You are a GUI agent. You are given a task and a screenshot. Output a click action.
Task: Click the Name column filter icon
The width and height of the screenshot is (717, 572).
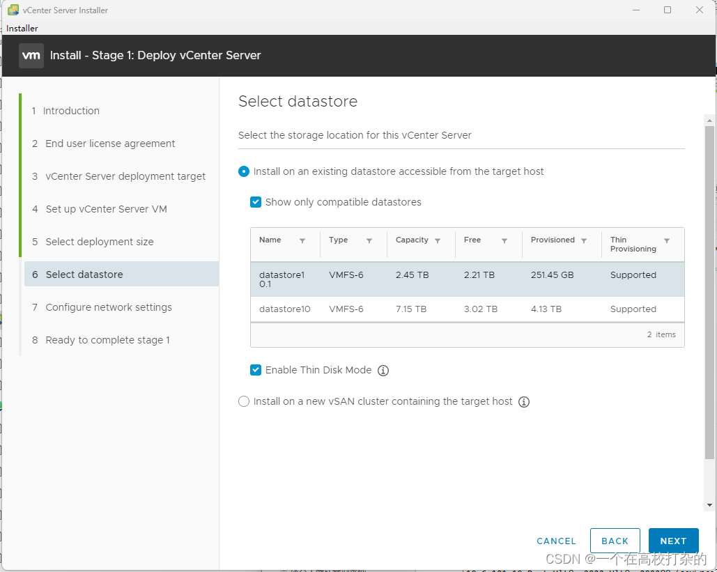tap(302, 240)
